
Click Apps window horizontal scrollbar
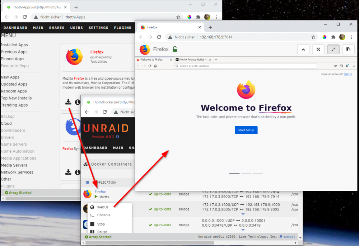click(x=43, y=198)
